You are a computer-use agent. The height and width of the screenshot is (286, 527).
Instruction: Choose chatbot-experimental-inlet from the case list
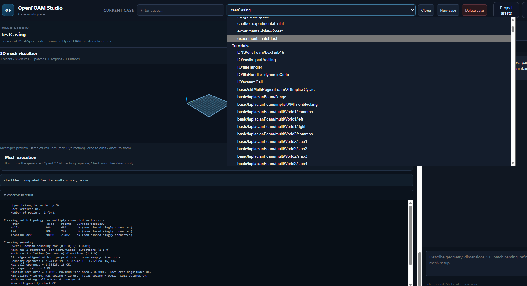coord(368,24)
